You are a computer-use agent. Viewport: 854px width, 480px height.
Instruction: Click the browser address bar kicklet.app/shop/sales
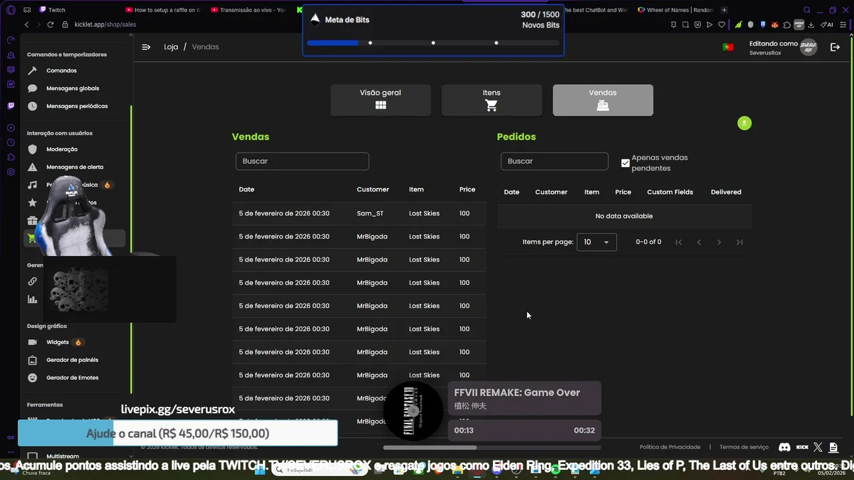coord(105,25)
